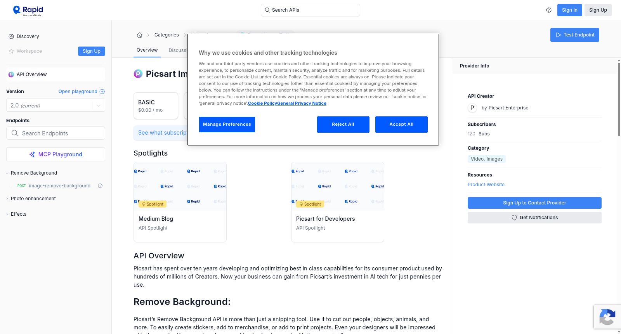Viewport: 621px width, 334px height.
Task: Click the reCAPTCHA badge
Action: [x=607, y=317]
